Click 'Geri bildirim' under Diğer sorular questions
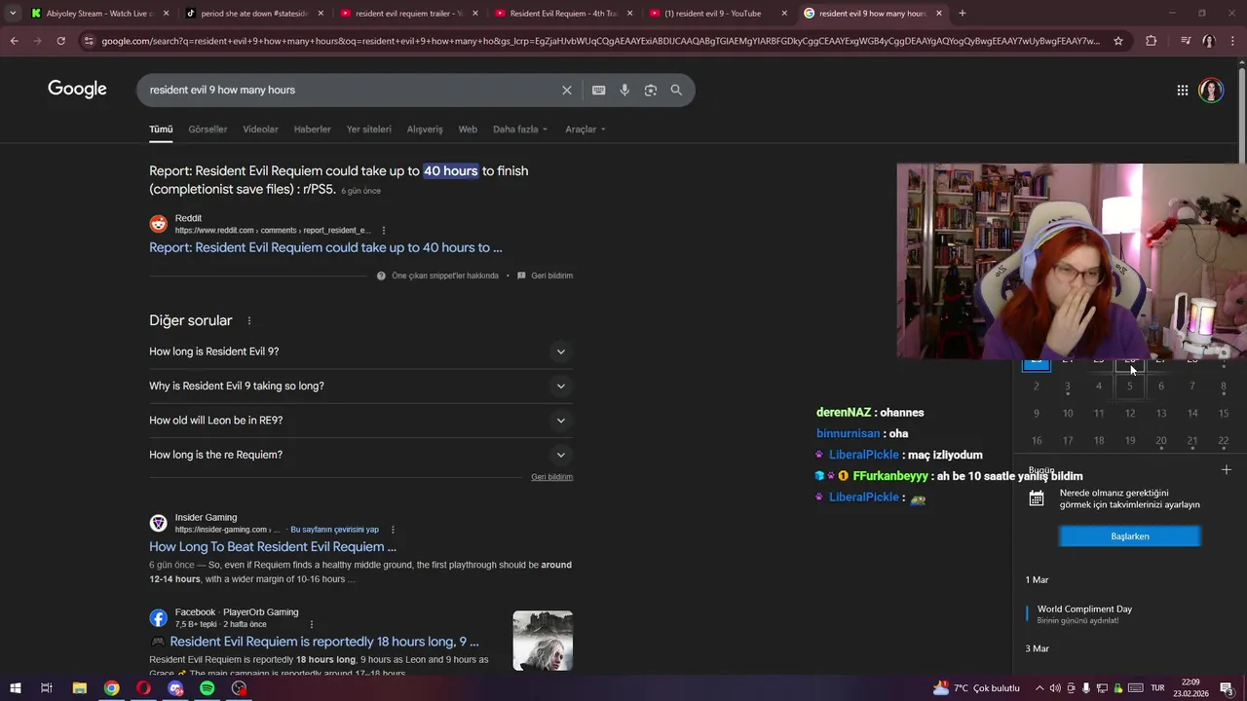1247x701 pixels. (551, 477)
